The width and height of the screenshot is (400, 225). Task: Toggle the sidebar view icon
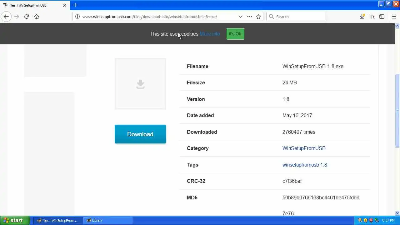tap(382, 17)
